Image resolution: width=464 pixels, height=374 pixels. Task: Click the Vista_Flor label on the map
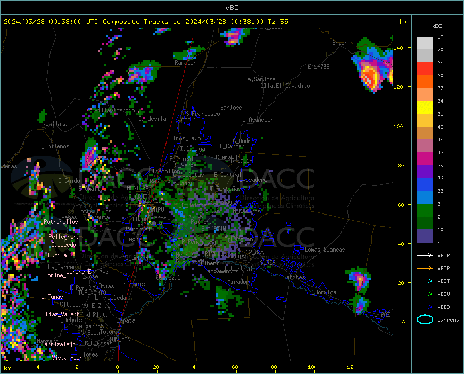(x=67, y=358)
